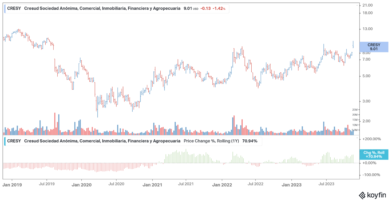
Task: Click the Jul 2020 date label
Action: coord(116,184)
